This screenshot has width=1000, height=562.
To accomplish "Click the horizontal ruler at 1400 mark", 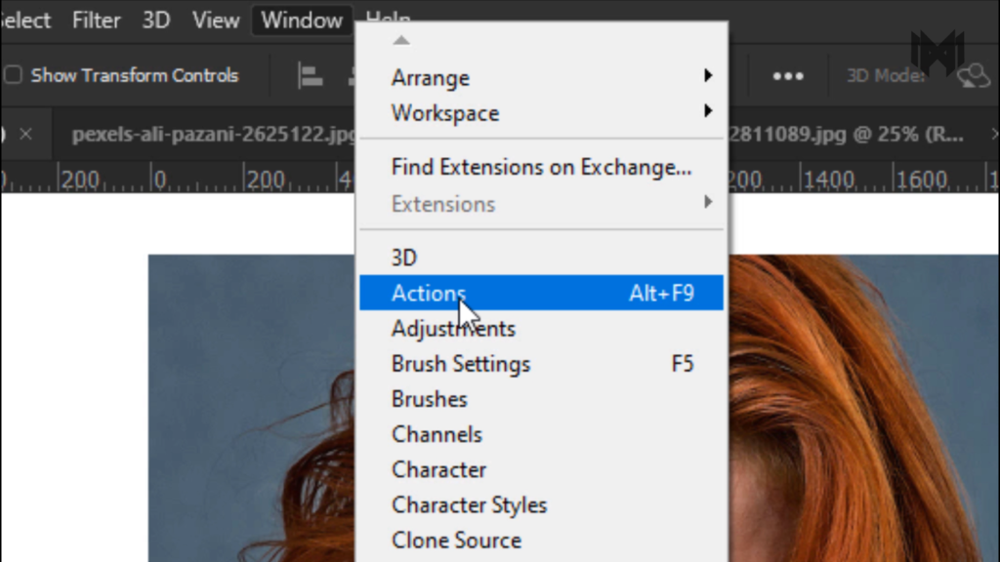I will coord(828,181).
